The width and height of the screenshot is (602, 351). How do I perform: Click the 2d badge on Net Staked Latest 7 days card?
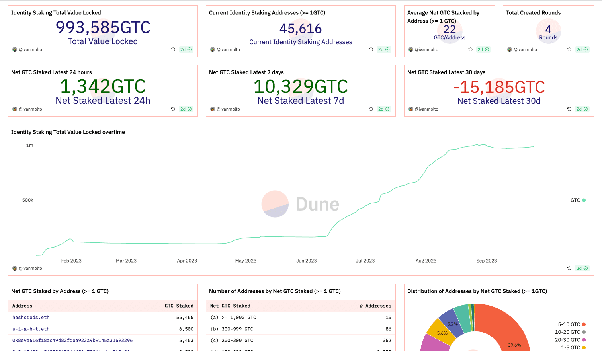[x=384, y=109]
